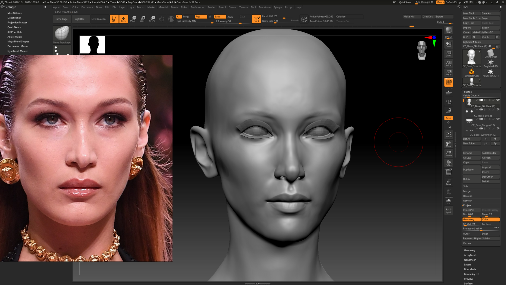Move subtool down with arrow button
506x285 pixels.
tap(495, 139)
